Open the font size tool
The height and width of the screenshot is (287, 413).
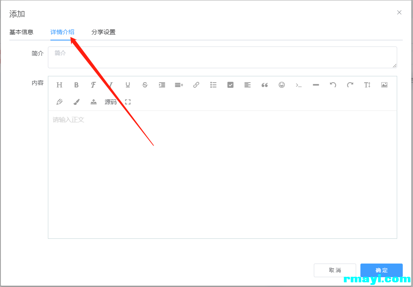(367, 85)
